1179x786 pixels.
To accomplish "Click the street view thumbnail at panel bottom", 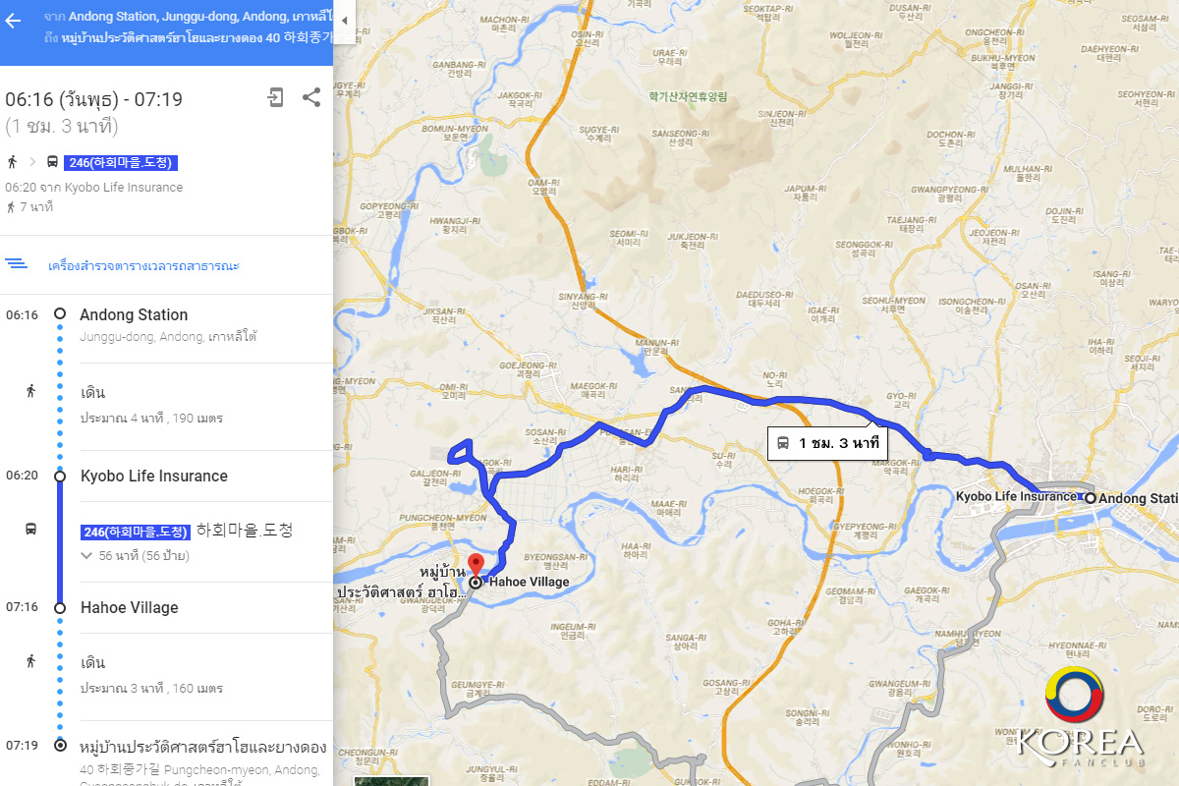I will (392, 781).
